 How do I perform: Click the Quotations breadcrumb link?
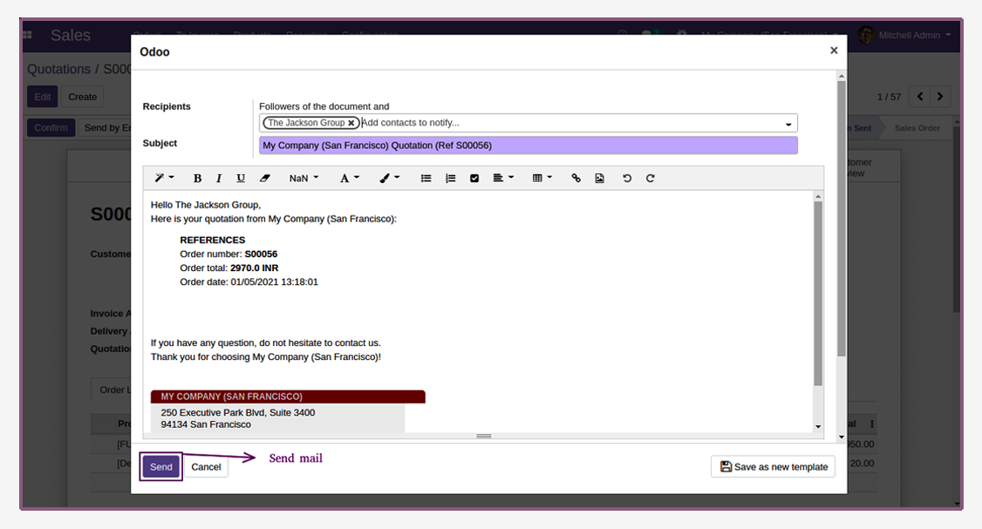coord(59,70)
